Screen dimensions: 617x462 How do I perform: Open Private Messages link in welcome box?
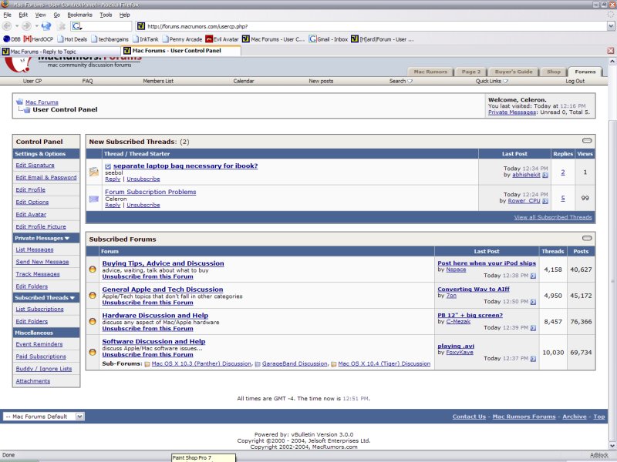coord(512,112)
